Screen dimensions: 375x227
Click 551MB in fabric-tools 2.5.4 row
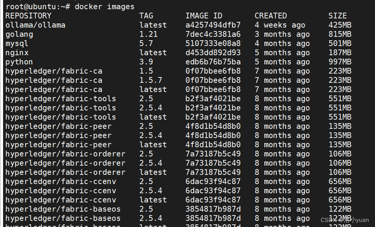click(340, 108)
